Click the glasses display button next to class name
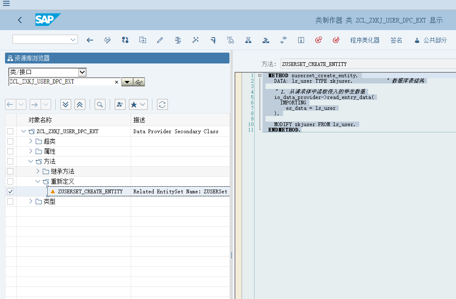 click(139, 82)
